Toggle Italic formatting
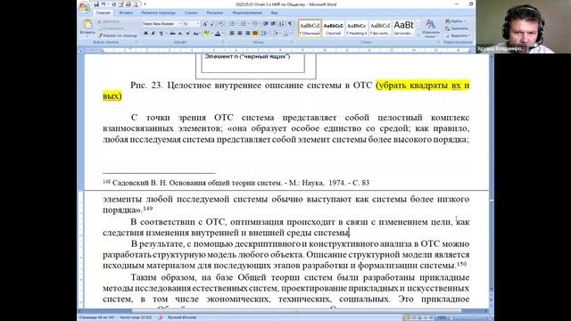Image resolution: width=571 pixels, height=321 pixels. click(x=153, y=33)
